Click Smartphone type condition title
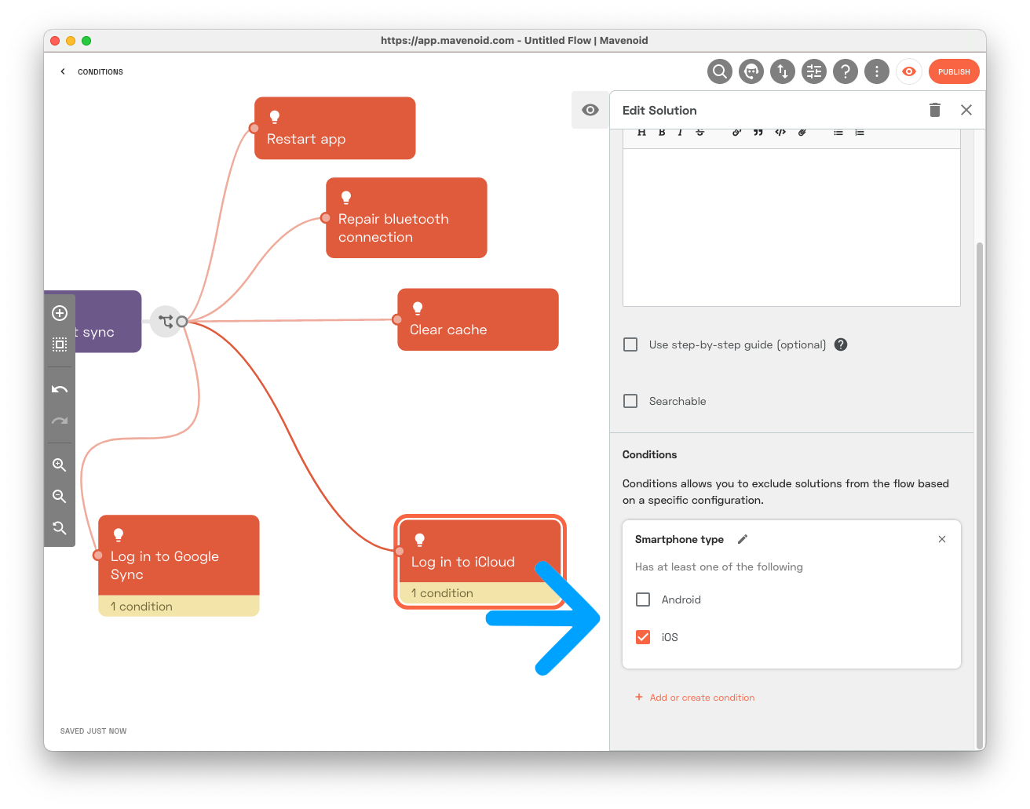The image size is (1030, 809). 679,539
